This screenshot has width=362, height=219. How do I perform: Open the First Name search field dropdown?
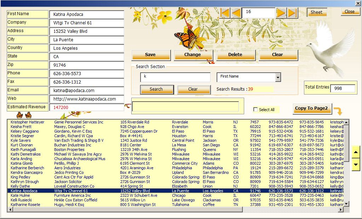[x=278, y=77]
